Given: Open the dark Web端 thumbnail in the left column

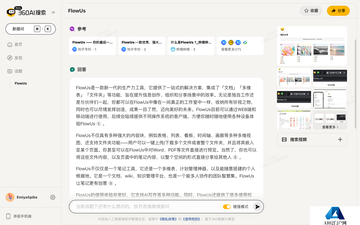Looking at the screenshot, I should click(x=294, y=99).
